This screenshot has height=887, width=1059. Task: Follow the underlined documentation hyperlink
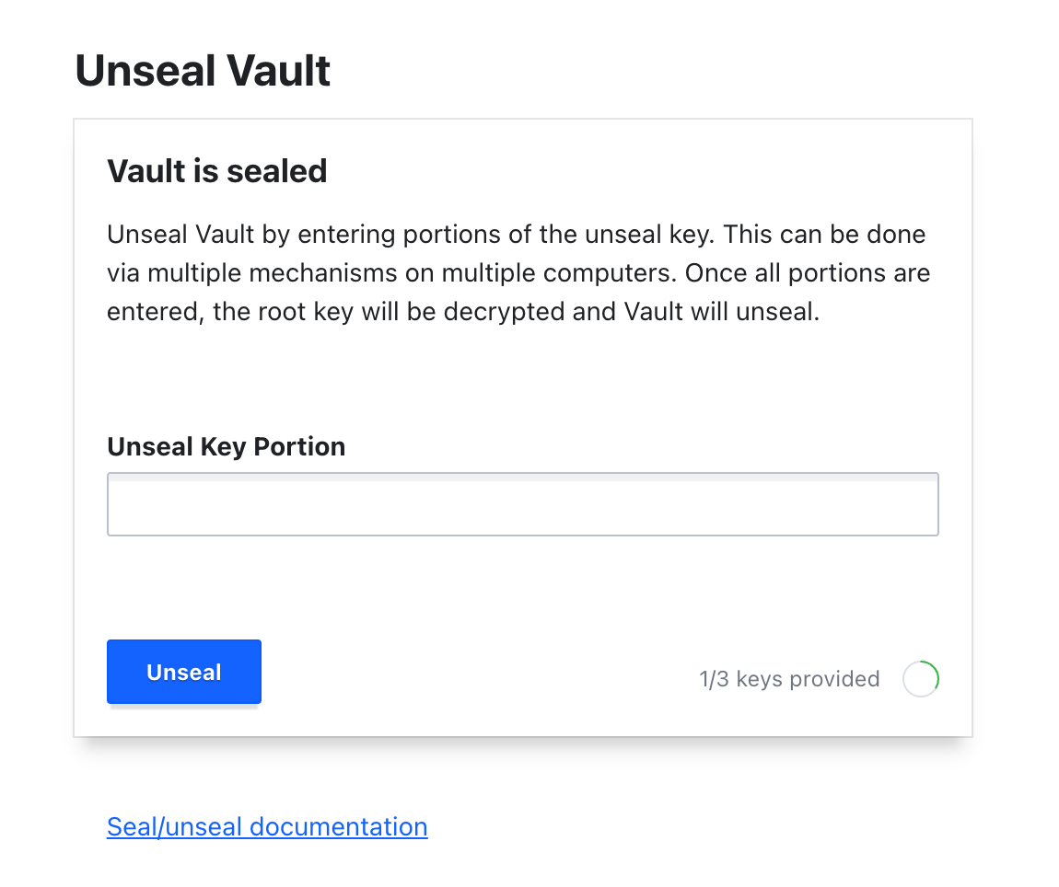tap(267, 826)
